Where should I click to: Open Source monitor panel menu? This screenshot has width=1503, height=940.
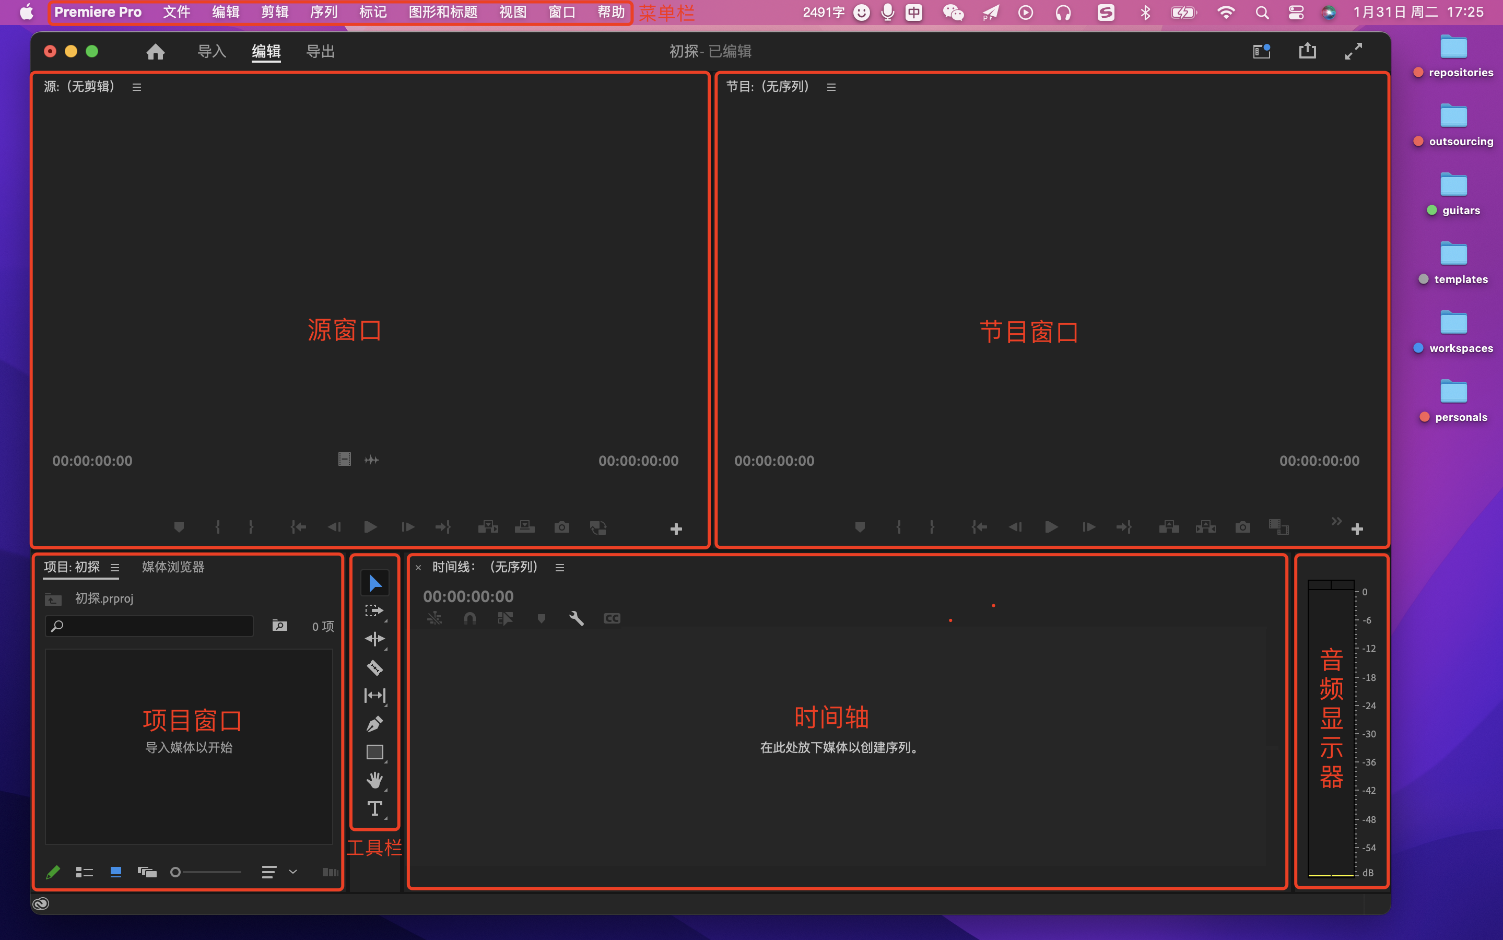(x=137, y=88)
